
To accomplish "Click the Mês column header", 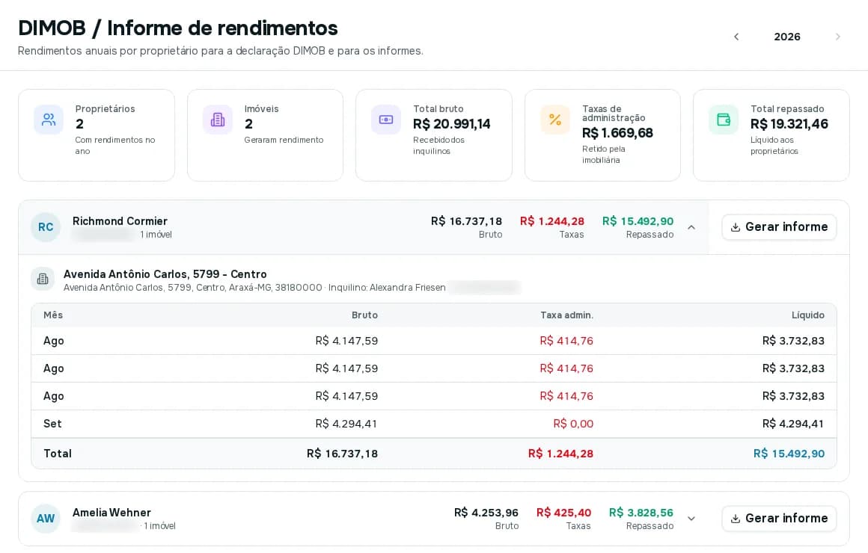I will point(53,315).
